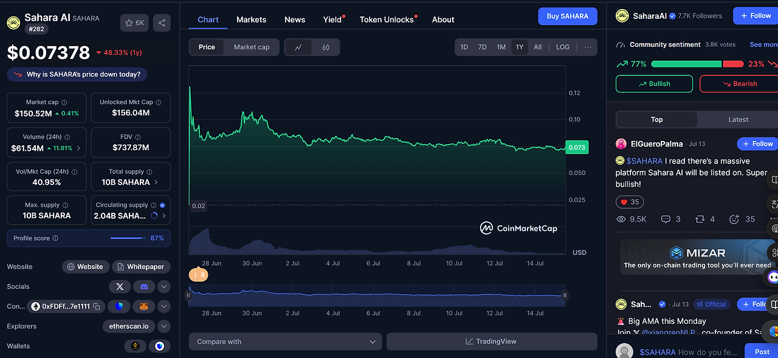This screenshot has height=358, width=778.
Task: Expand the Explorers dropdown chevron
Action: [x=164, y=326]
